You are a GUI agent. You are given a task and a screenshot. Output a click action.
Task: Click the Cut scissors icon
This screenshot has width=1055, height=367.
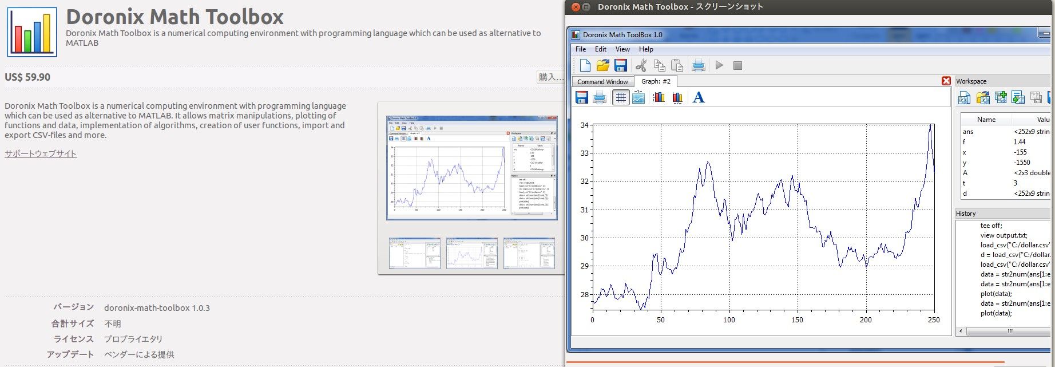[x=641, y=65]
